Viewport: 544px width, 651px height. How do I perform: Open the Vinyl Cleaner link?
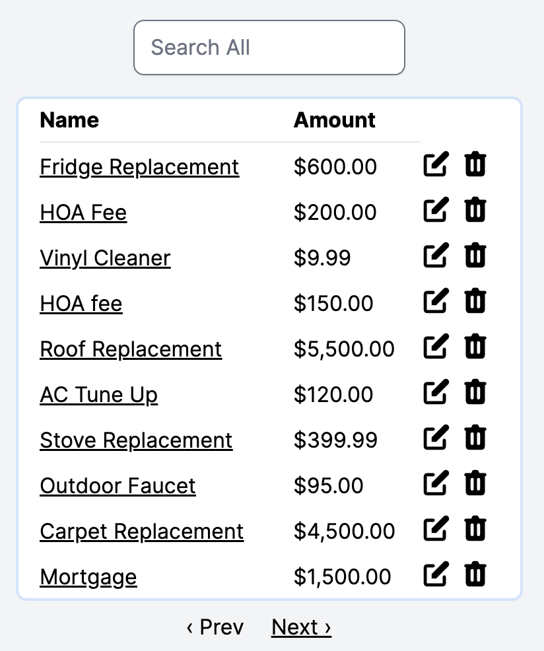point(105,258)
